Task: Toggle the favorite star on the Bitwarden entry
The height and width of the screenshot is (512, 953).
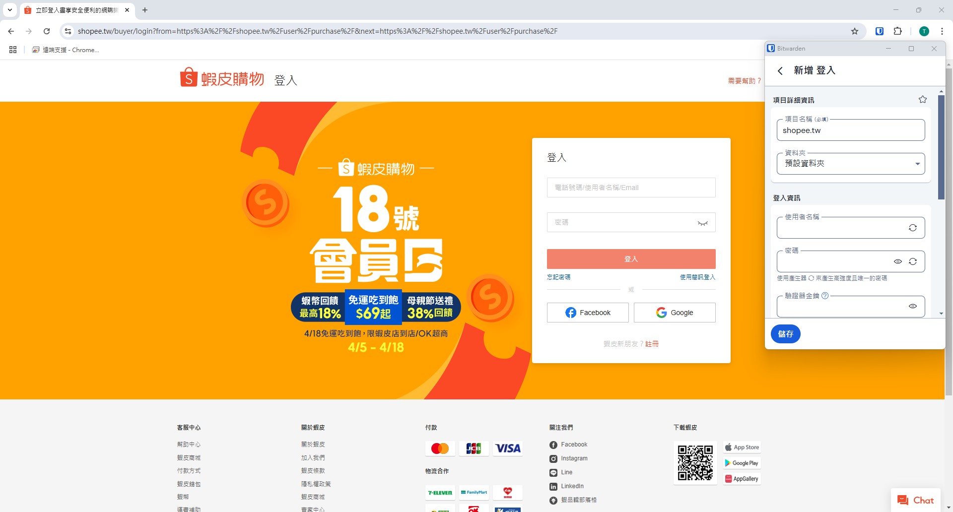Action: (922, 99)
